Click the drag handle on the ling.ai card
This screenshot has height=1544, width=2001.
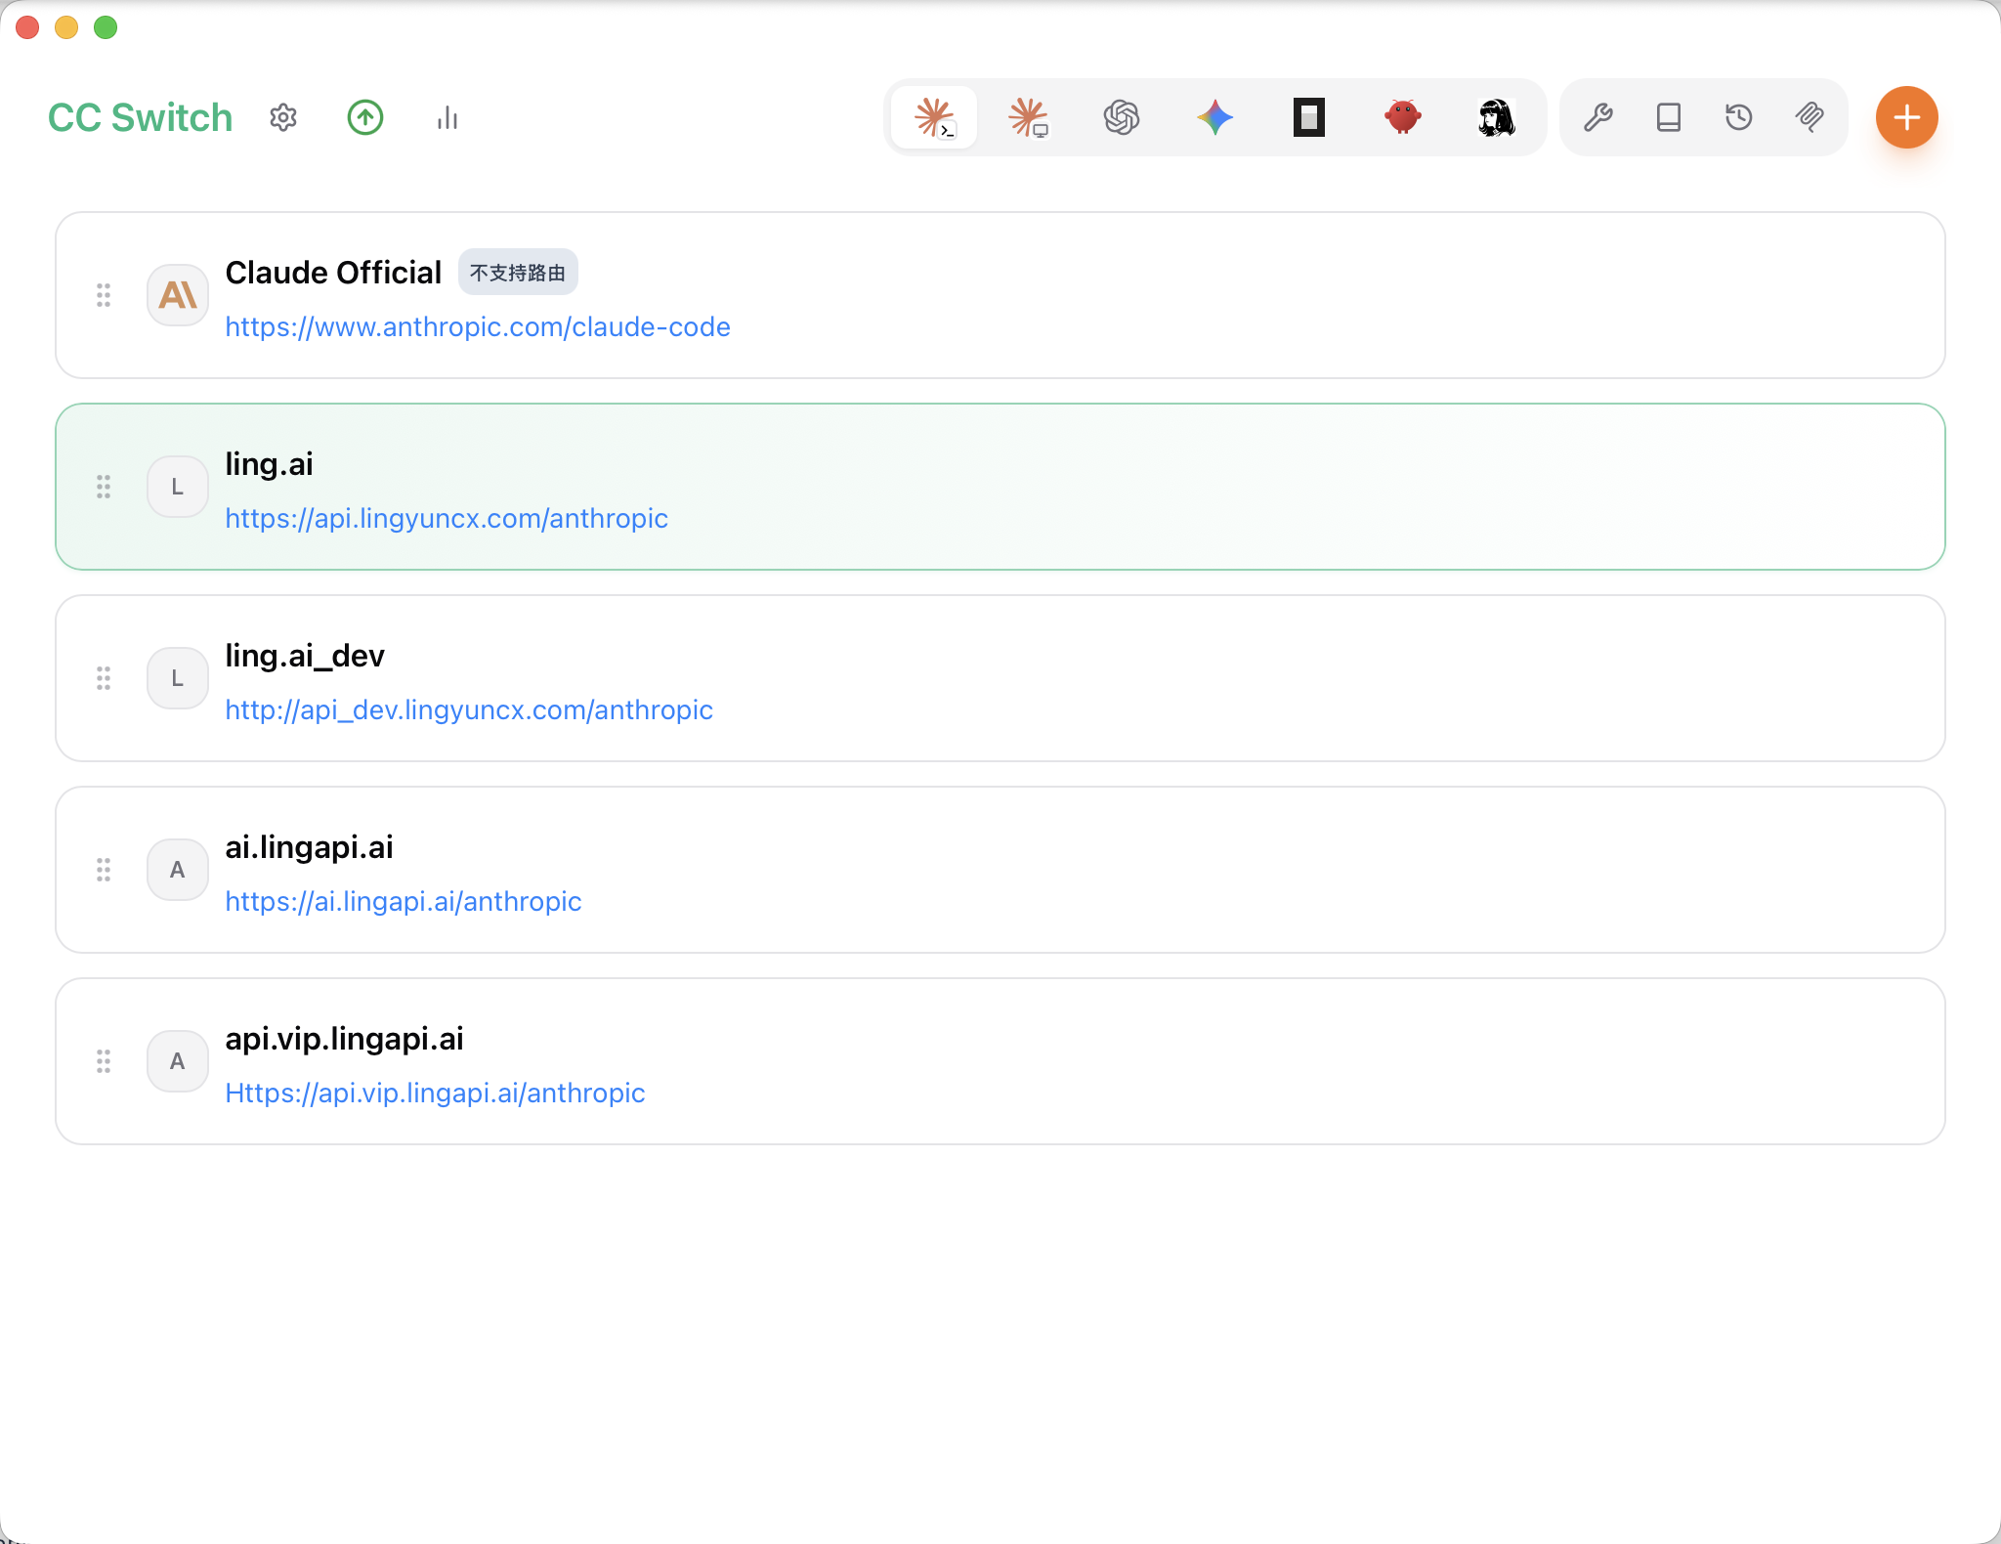point(104,487)
